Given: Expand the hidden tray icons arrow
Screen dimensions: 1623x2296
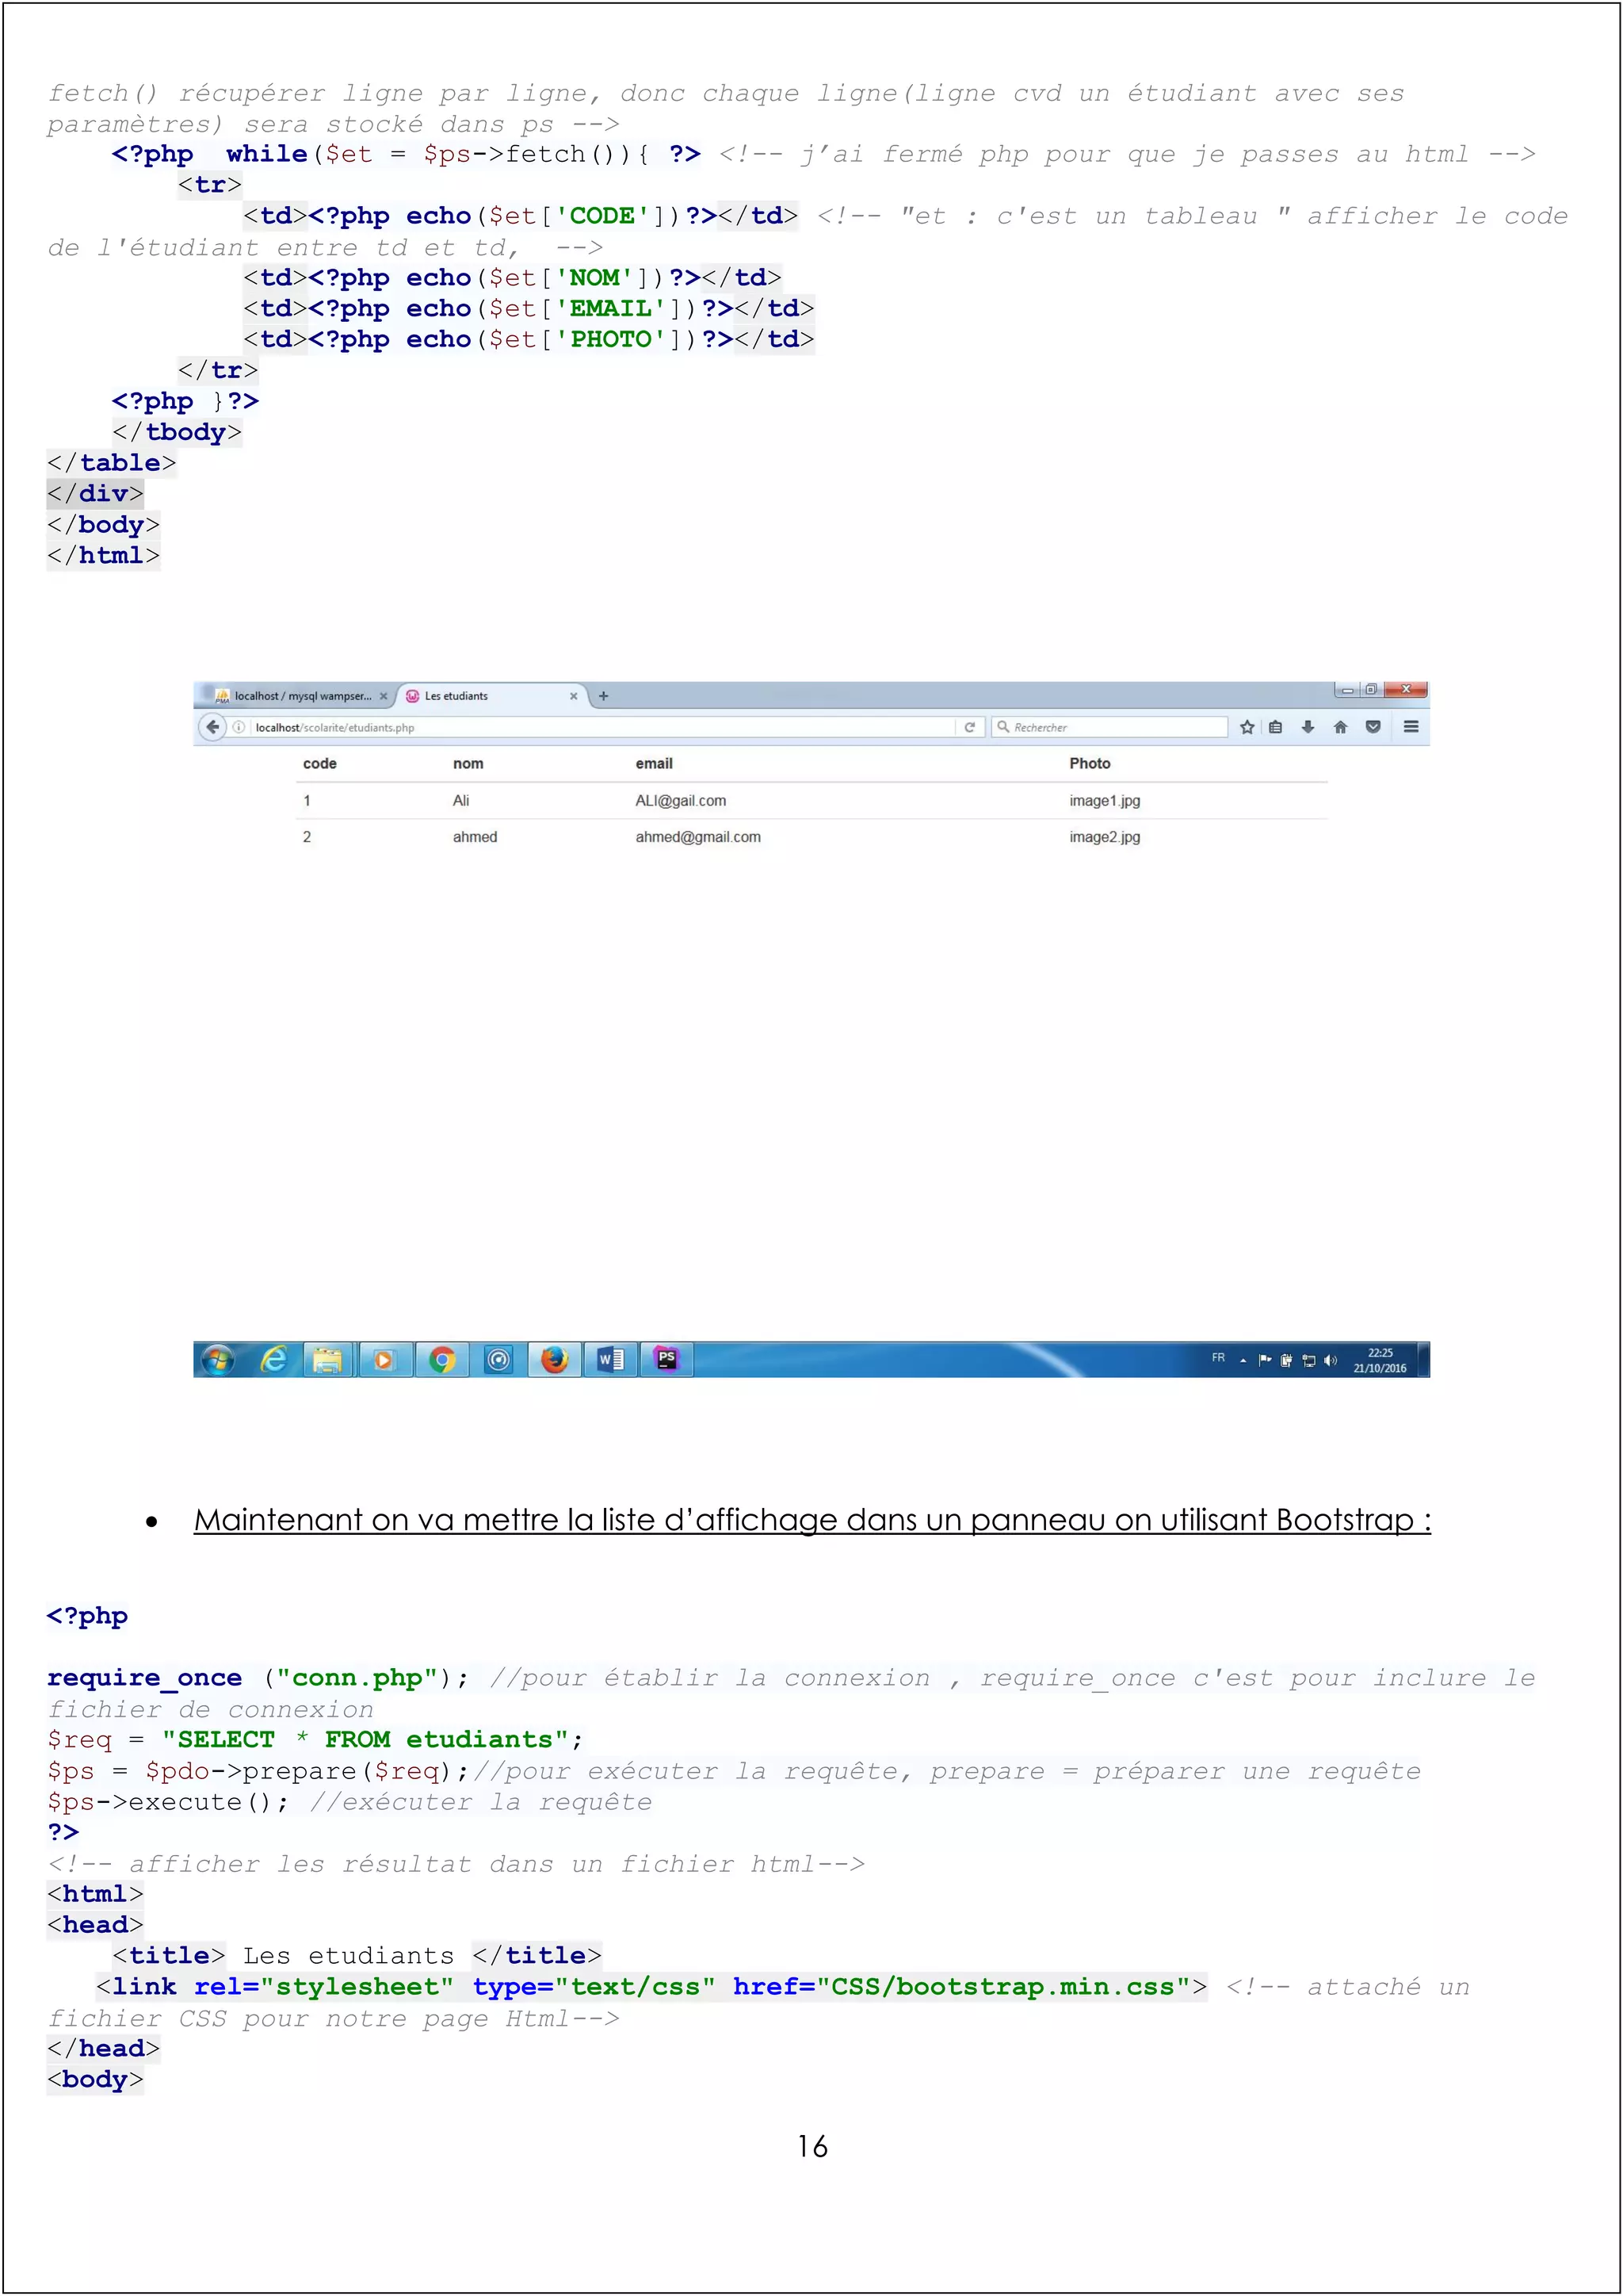Looking at the screenshot, I should pos(1243,1360).
